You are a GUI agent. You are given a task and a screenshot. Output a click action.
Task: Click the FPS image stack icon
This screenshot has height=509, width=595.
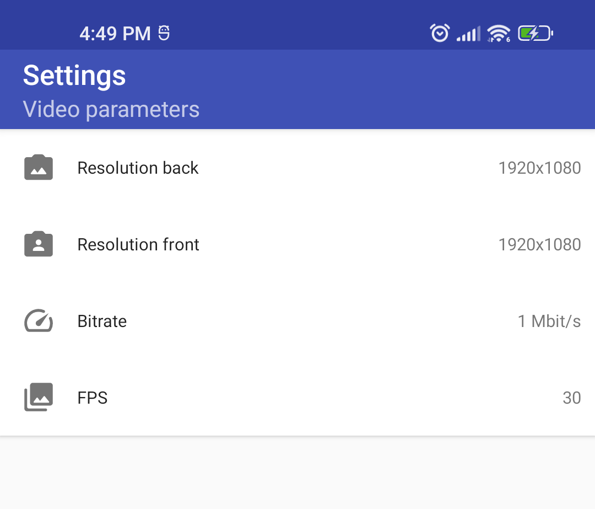pos(39,398)
